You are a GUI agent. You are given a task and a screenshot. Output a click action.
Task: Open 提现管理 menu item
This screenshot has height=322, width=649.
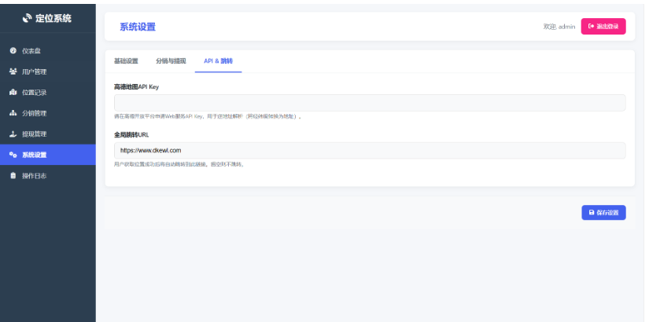(x=48, y=134)
